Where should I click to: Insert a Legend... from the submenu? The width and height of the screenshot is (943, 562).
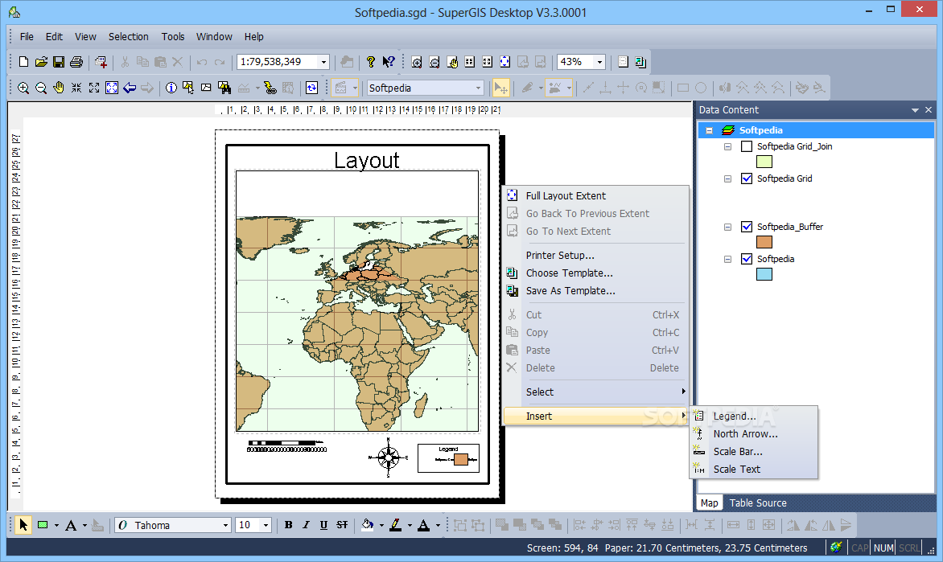(x=754, y=416)
